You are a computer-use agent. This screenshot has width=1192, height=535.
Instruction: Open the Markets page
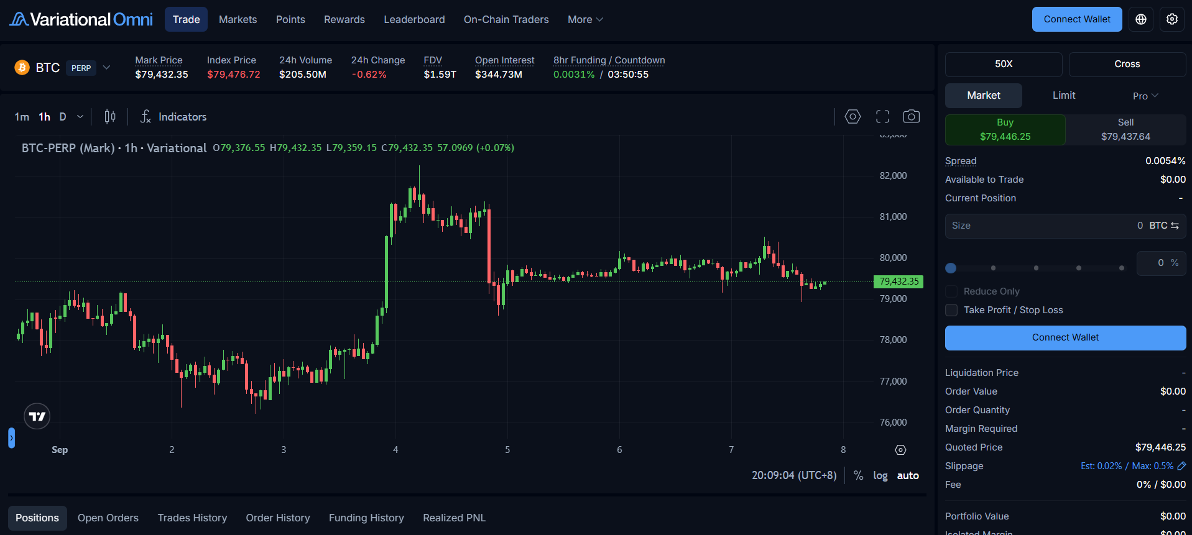[238, 19]
